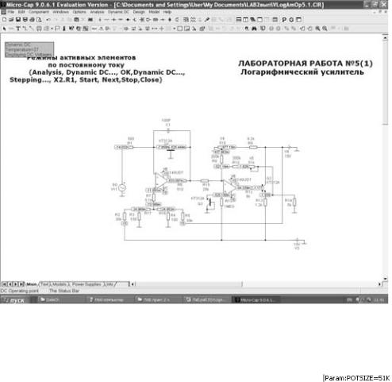Select the ground component icon

(100, 20)
